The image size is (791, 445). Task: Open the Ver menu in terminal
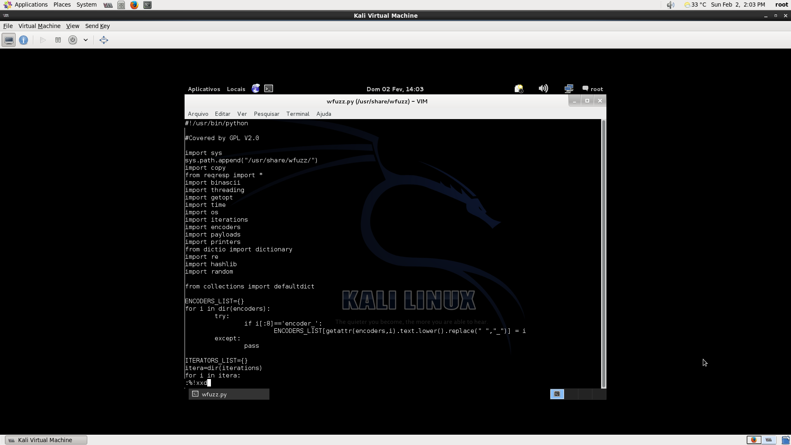point(242,114)
